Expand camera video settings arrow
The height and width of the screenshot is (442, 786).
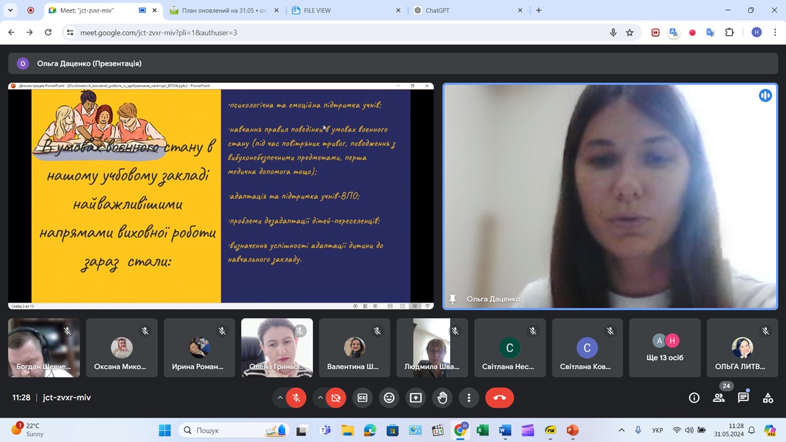[x=320, y=398]
